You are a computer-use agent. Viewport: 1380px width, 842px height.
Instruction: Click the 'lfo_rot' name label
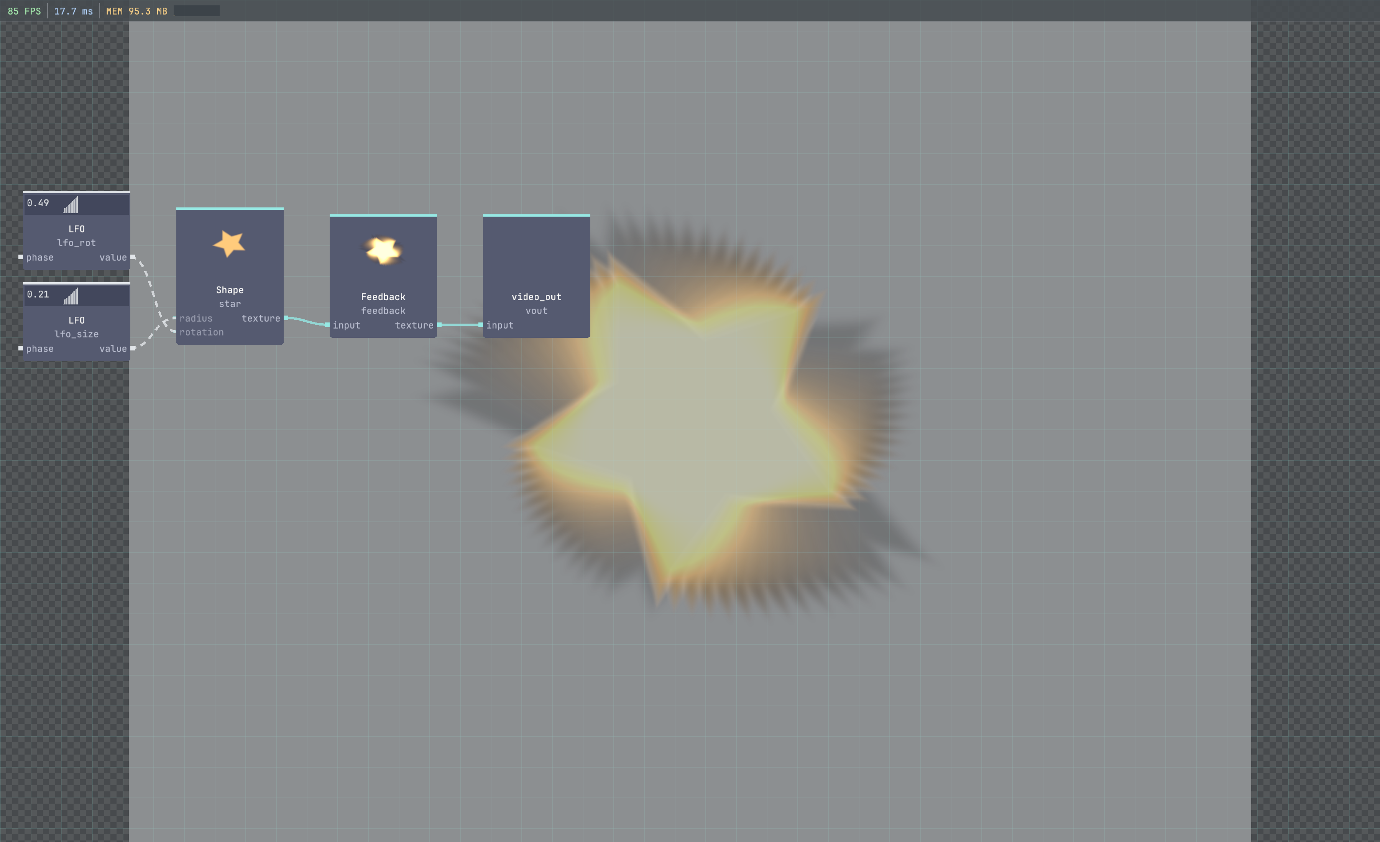(77, 243)
